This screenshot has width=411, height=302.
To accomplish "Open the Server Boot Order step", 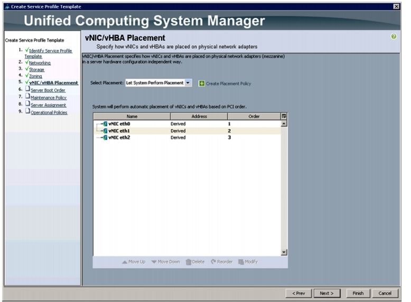I will [x=48, y=90].
